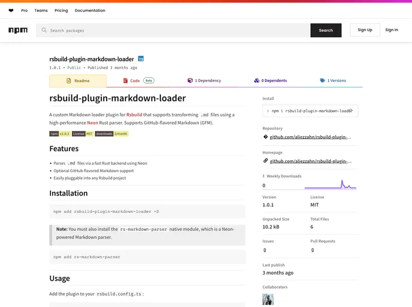Click 'Published 3 months ago' under title
This screenshot has height=307, width=412.
pos(113,68)
